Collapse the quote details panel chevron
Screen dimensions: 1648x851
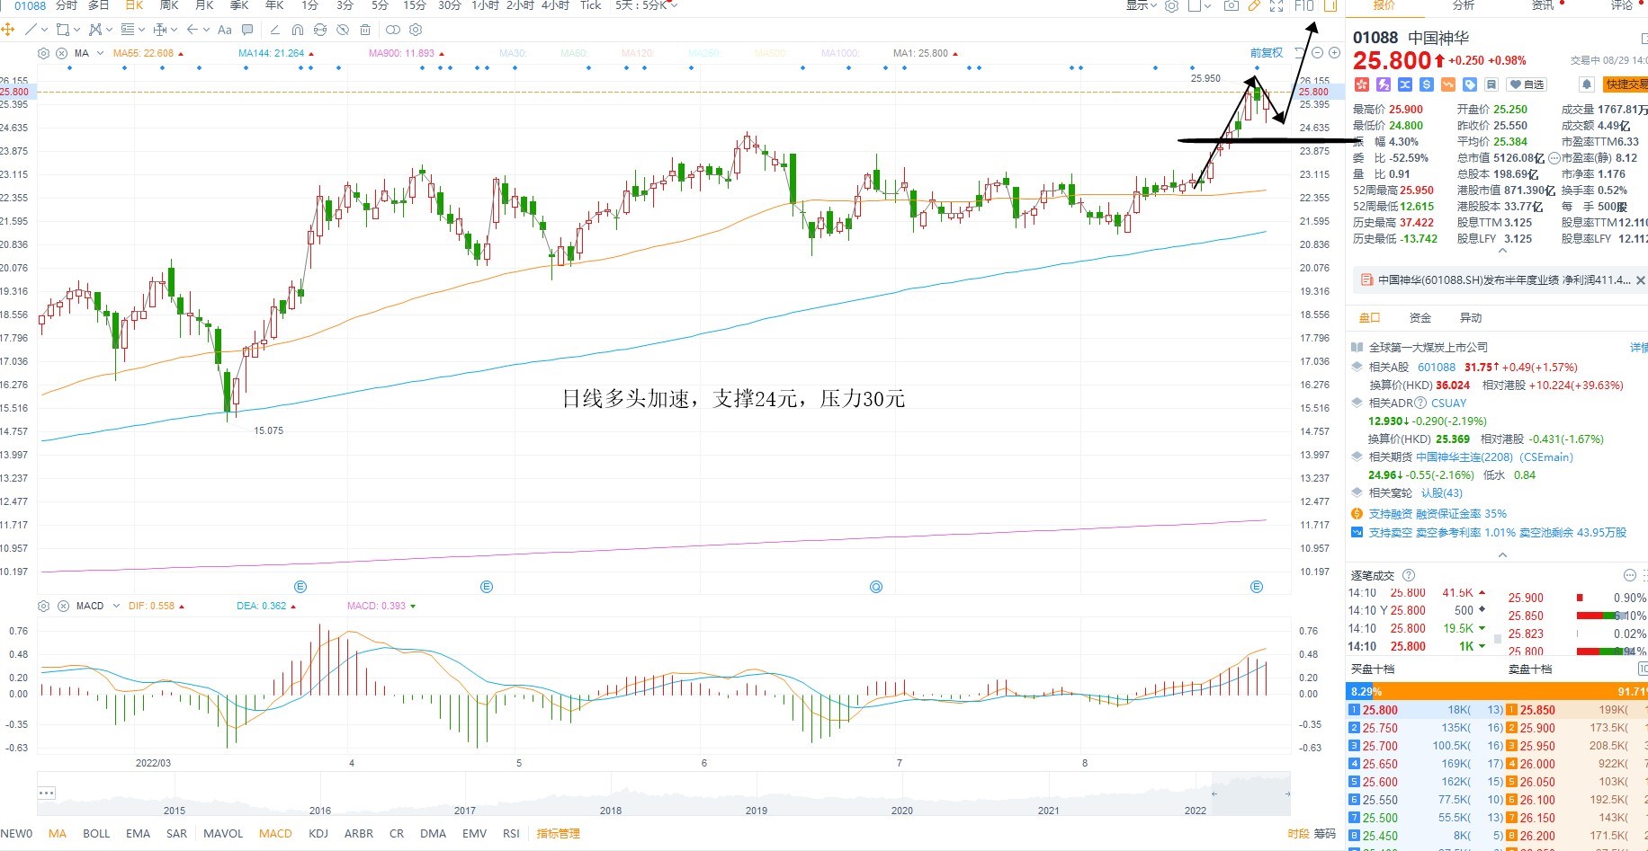(1501, 252)
